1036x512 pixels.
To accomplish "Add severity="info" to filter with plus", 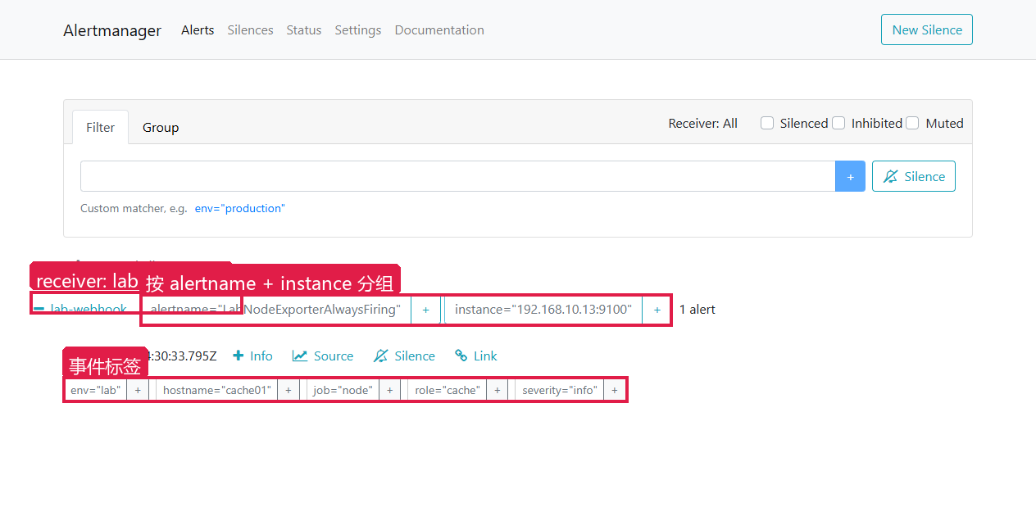I will [x=615, y=390].
